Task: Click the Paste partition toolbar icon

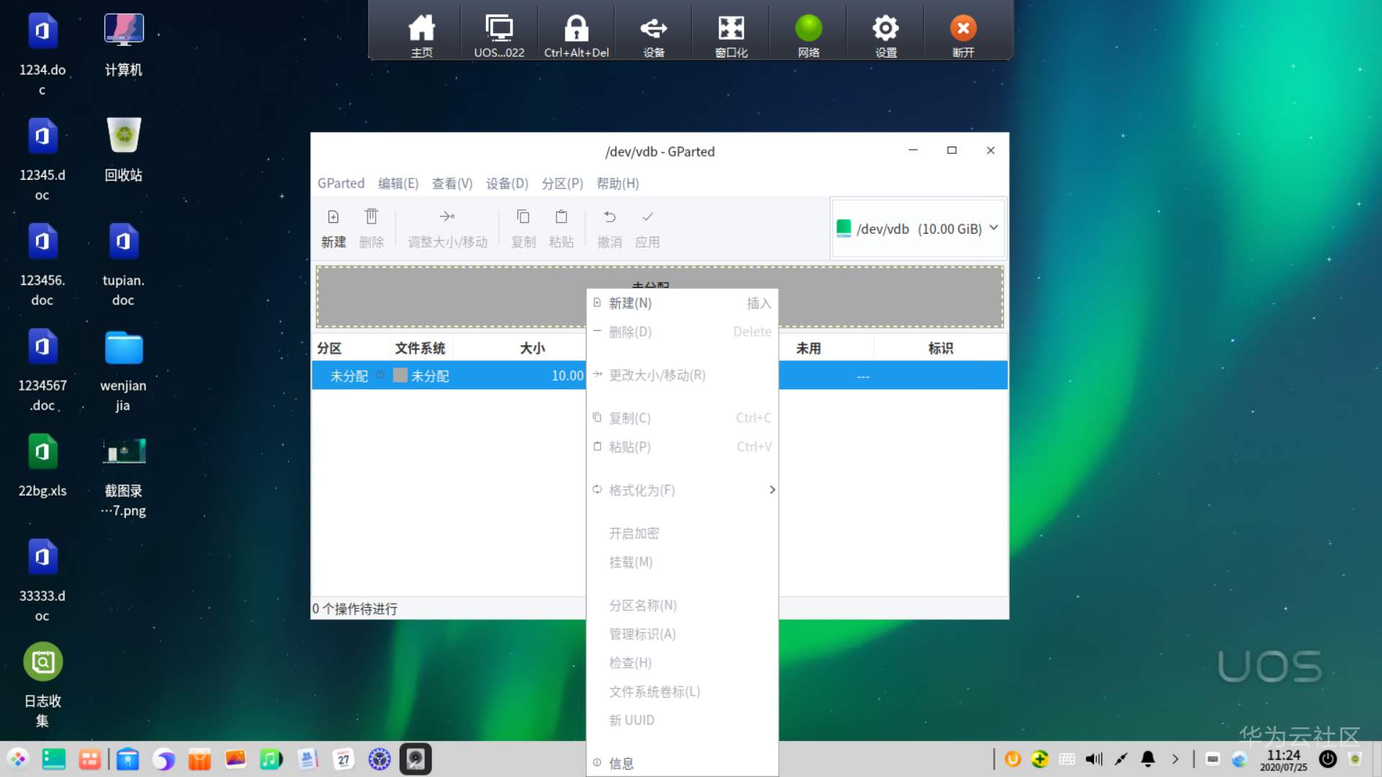Action: (x=561, y=217)
